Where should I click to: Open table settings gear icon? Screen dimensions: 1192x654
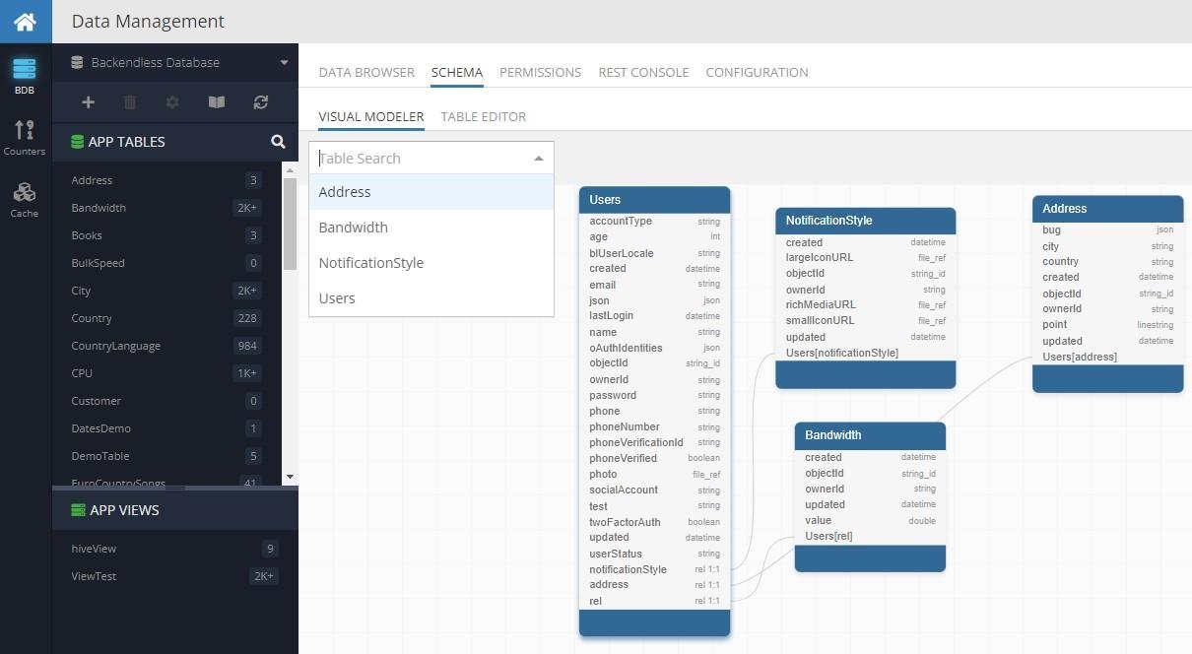(x=172, y=102)
